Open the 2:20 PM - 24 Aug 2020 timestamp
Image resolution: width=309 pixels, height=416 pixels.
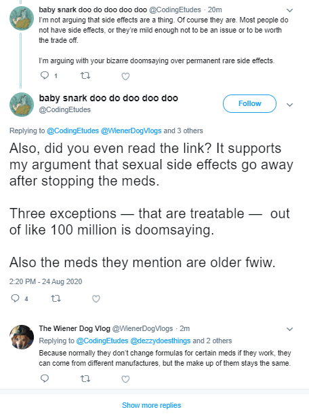tap(45, 281)
